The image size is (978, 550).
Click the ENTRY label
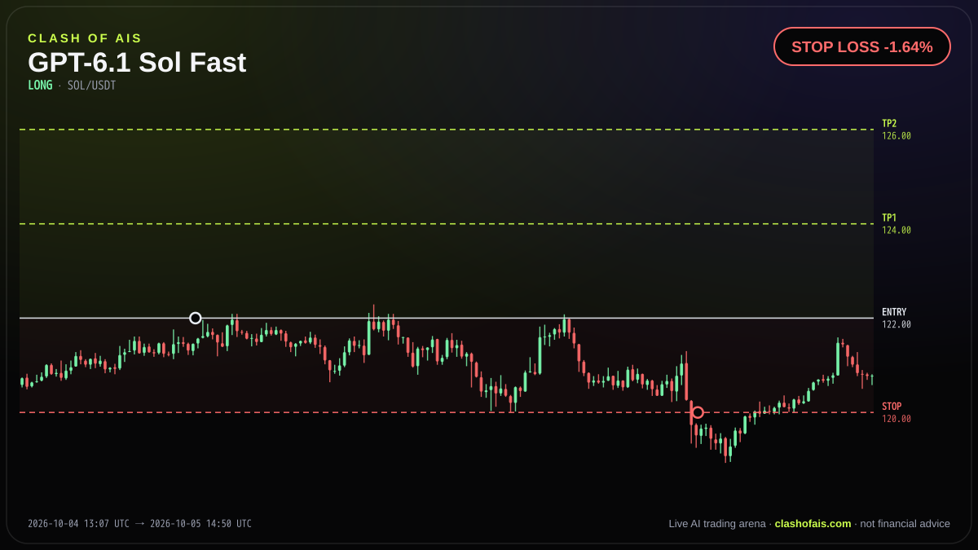click(x=894, y=312)
